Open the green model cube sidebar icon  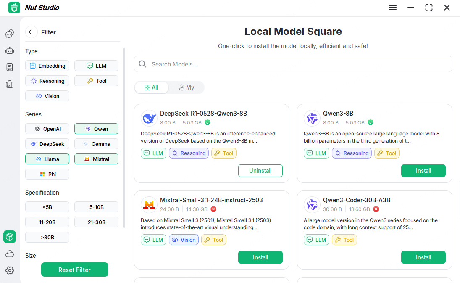coord(10,237)
